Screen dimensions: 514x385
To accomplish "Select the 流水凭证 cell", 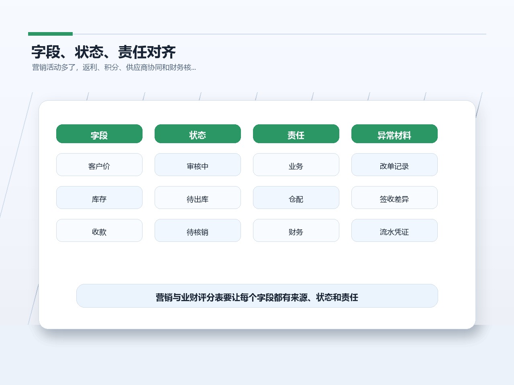I will 394,231.
